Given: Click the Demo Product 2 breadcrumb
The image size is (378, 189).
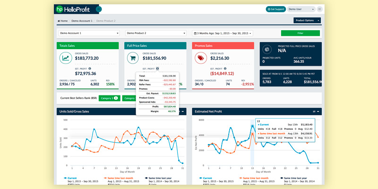Looking at the screenshot, I should (106, 21).
